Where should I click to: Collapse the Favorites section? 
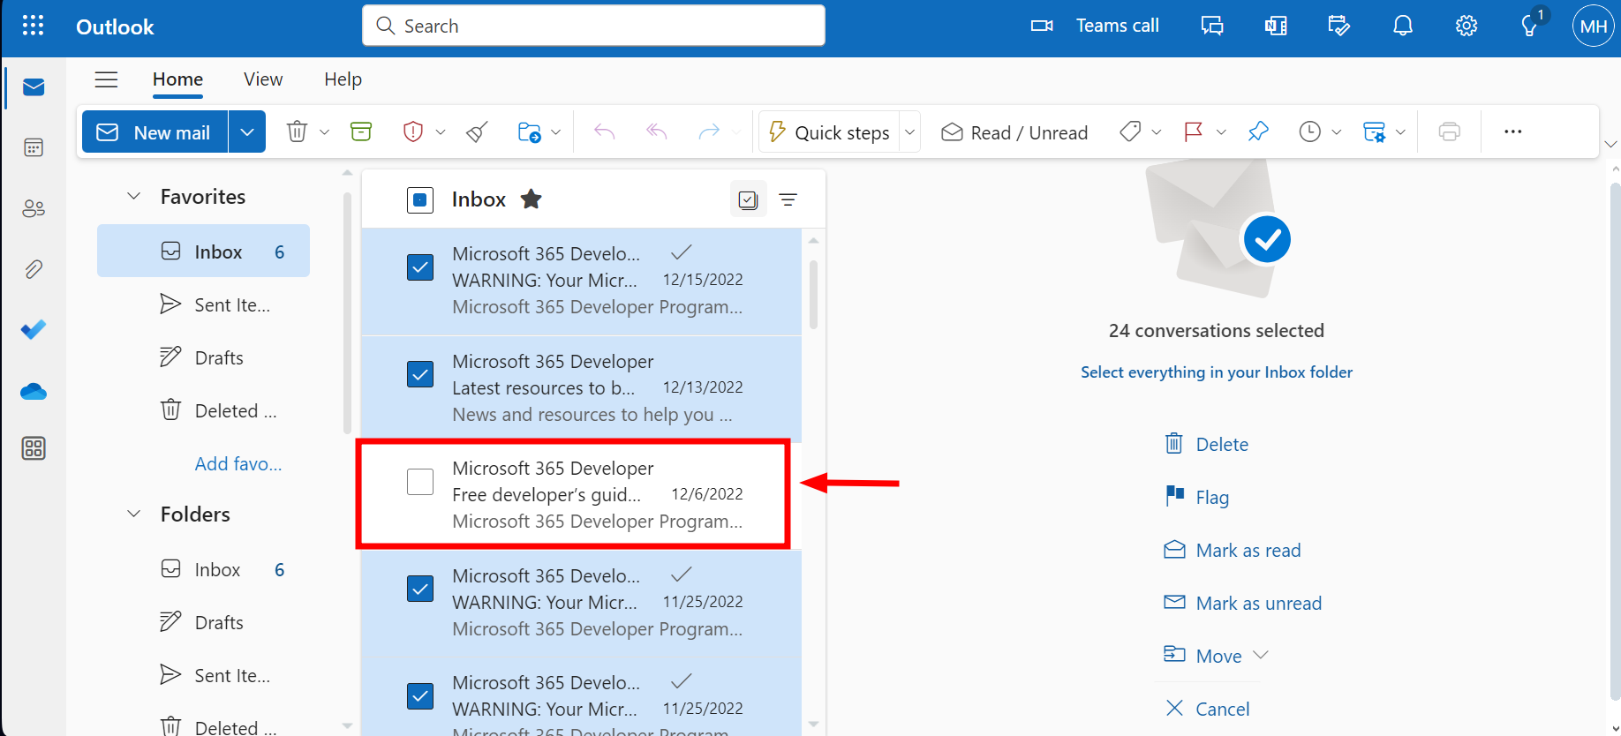(x=134, y=196)
